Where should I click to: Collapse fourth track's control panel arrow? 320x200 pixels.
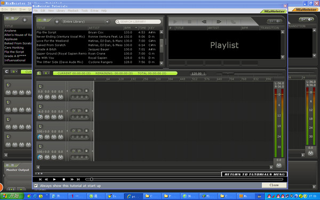pyautogui.click(x=67, y=151)
